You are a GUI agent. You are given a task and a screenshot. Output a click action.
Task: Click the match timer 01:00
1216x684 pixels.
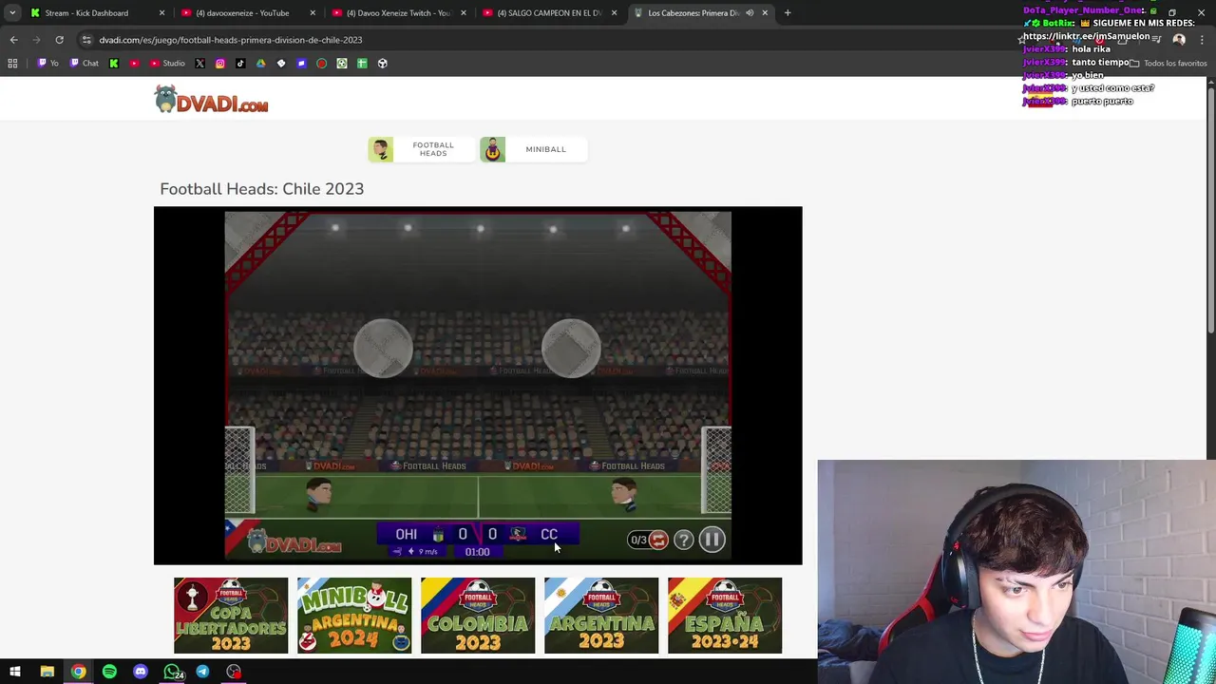click(x=478, y=552)
